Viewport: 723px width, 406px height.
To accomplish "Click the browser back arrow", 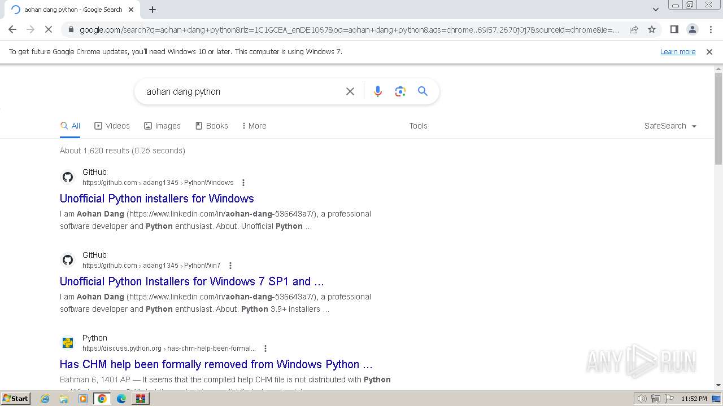I will click(12, 29).
